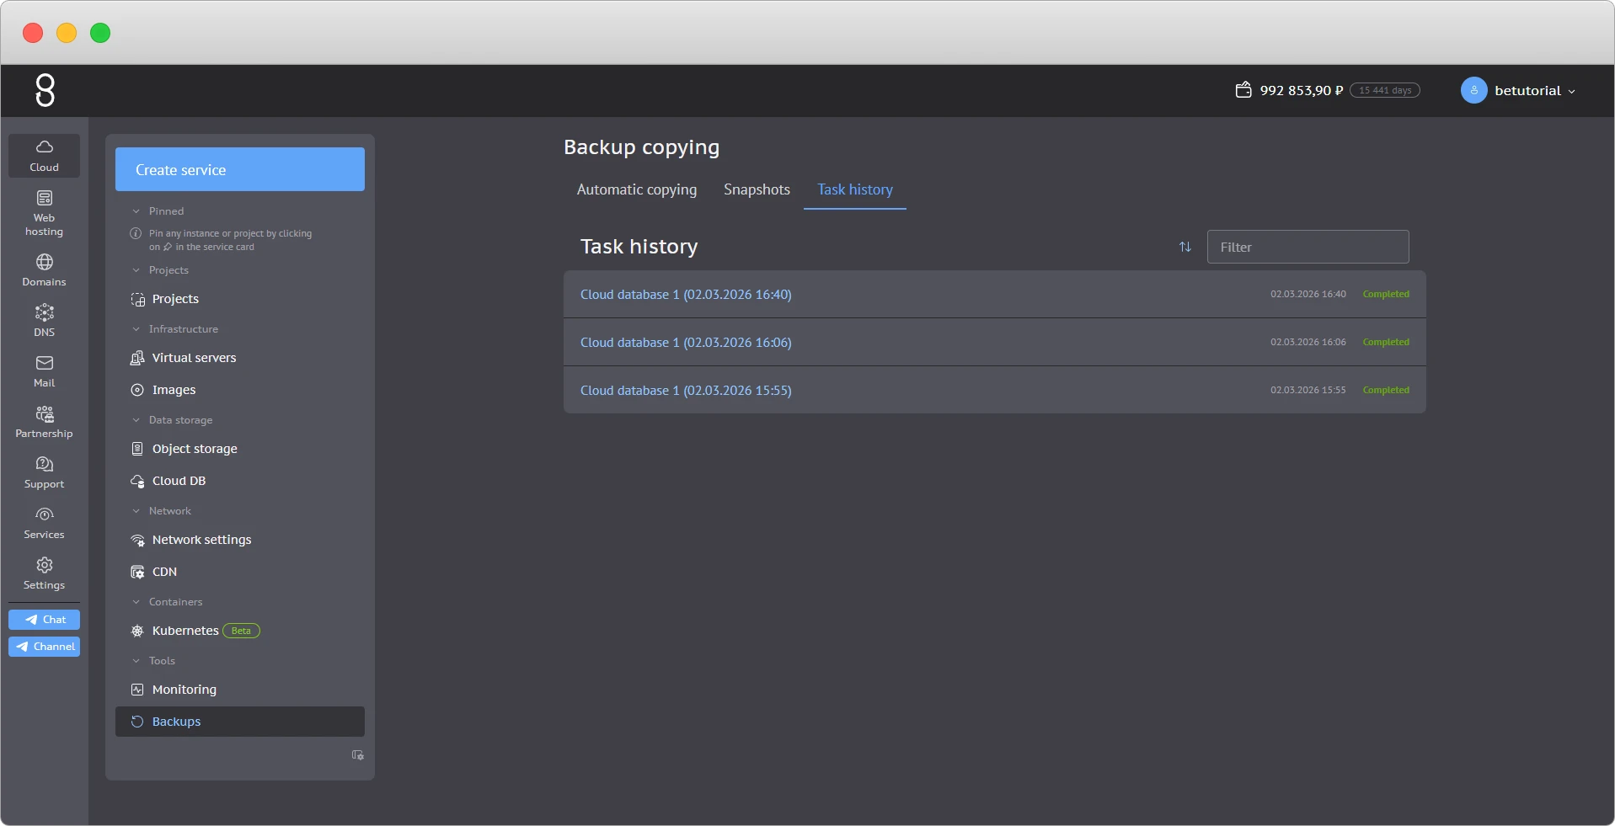1615x826 pixels.
Task: Click the 15 441 days badge
Action: click(1385, 90)
